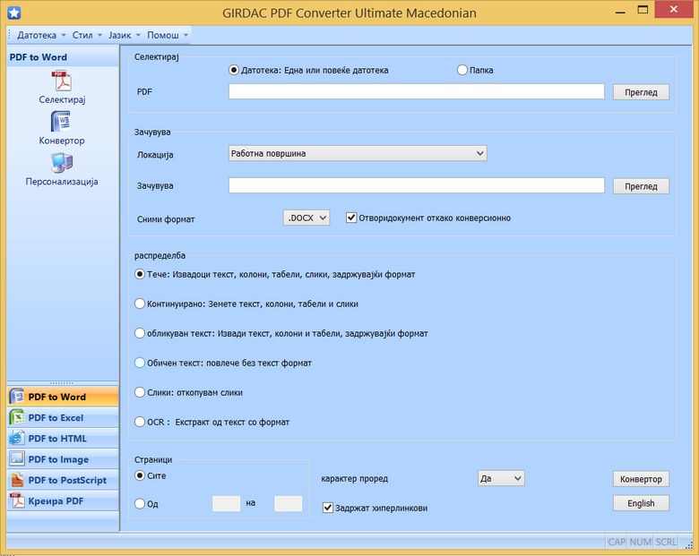Click the PDF to PostScript panel icon

point(17,480)
